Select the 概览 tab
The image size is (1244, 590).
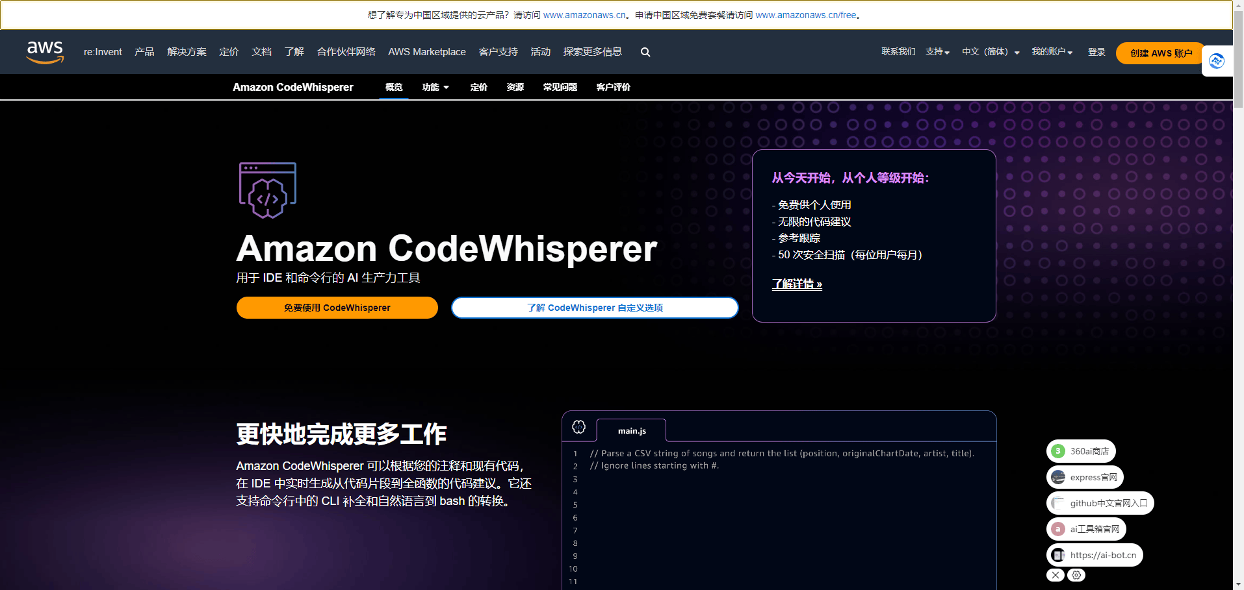(x=393, y=86)
